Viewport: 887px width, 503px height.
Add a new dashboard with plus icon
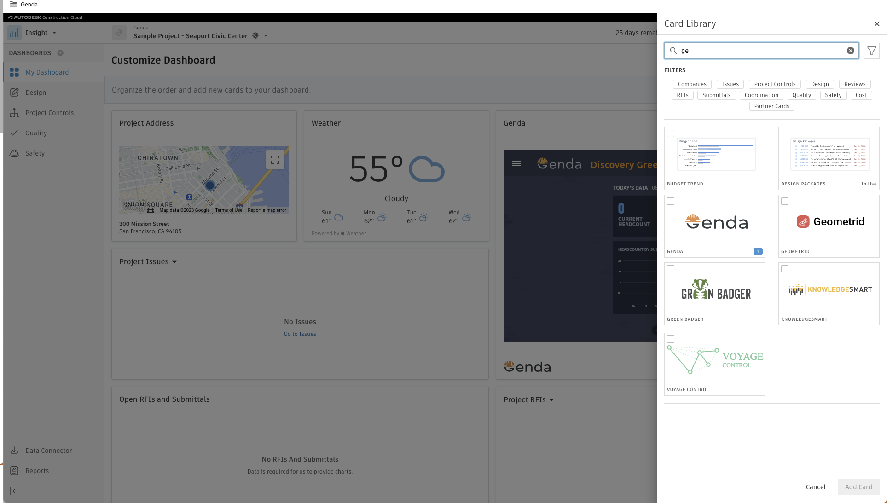(x=60, y=53)
